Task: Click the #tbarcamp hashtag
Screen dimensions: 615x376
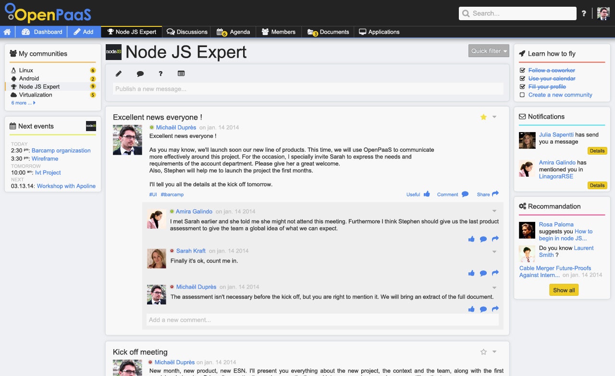Action: tap(172, 194)
